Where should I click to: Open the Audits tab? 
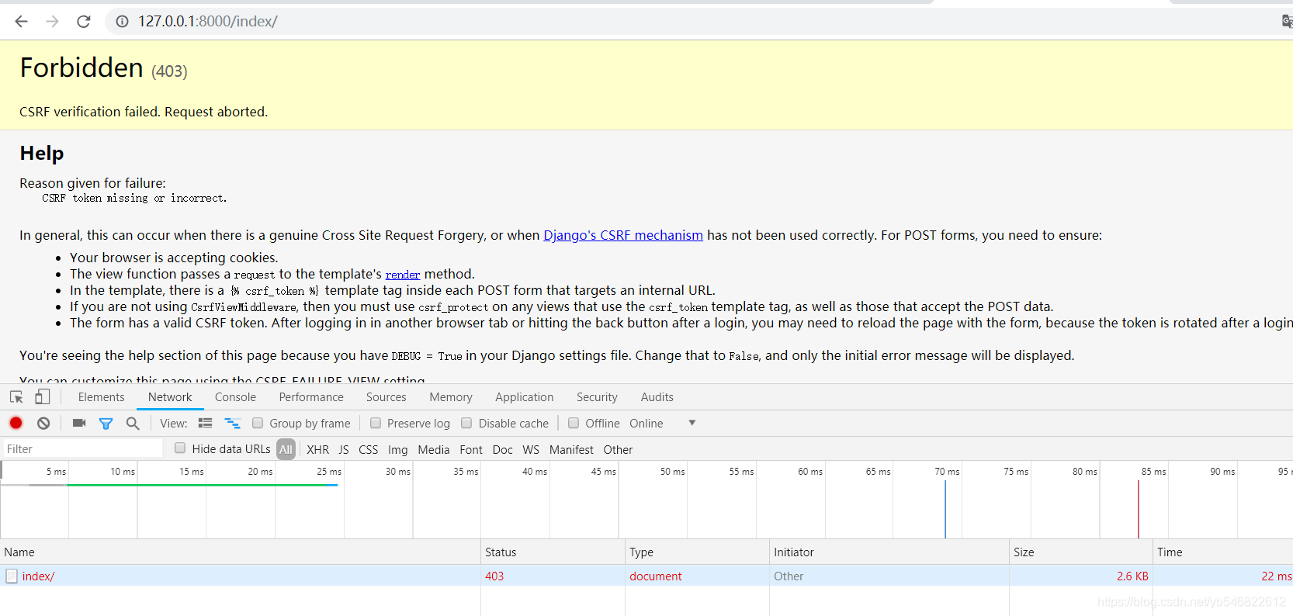click(x=657, y=397)
